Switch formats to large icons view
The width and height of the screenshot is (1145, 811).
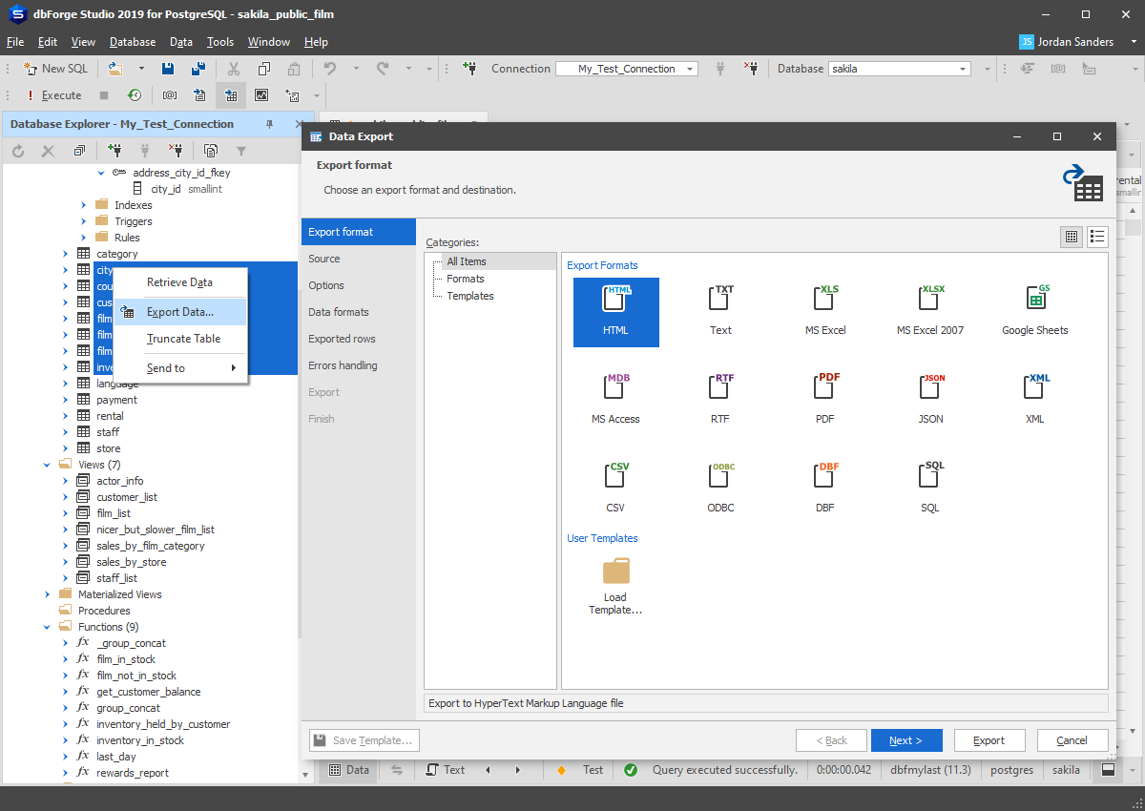click(1072, 237)
